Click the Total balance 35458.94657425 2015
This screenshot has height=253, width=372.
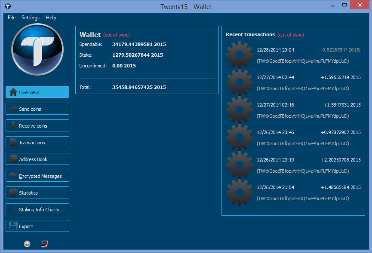pyautogui.click(x=139, y=87)
